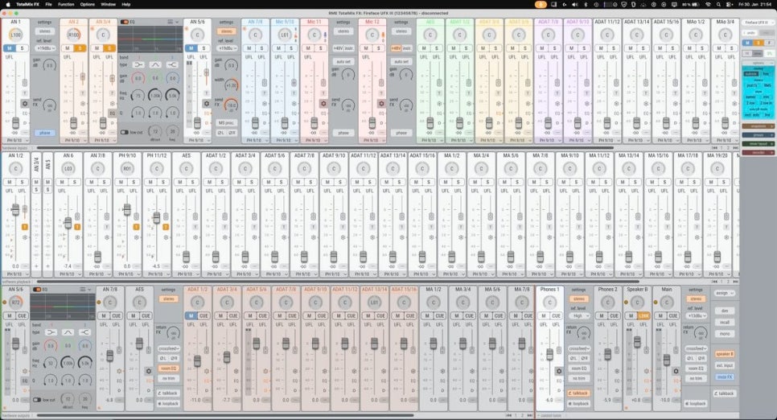Open the settings gear on AES output channel
The width and height of the screenshot is (777, 420).
pos(149,371)
